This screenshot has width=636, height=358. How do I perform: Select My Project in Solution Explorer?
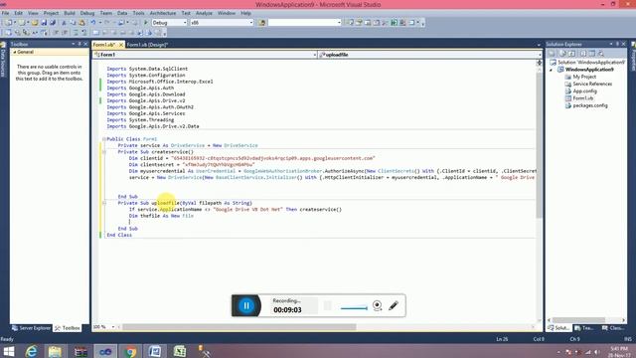tap(584, 77)
